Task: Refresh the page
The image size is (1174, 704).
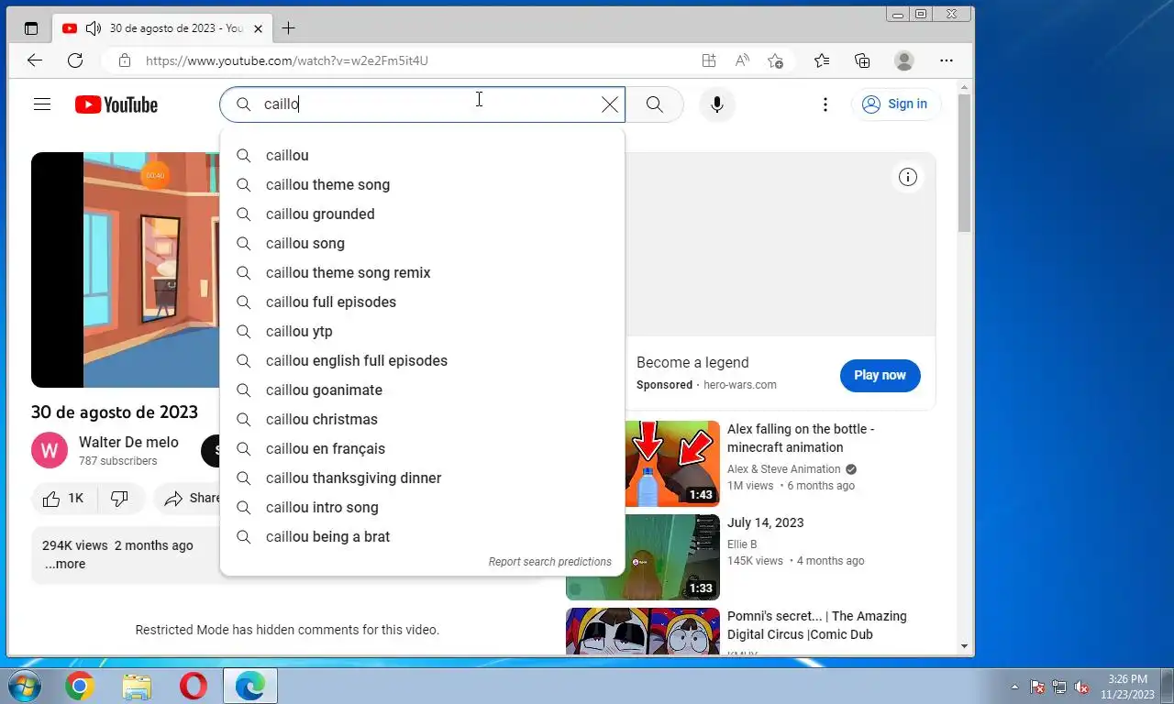Action: click(x=75, y=60)
